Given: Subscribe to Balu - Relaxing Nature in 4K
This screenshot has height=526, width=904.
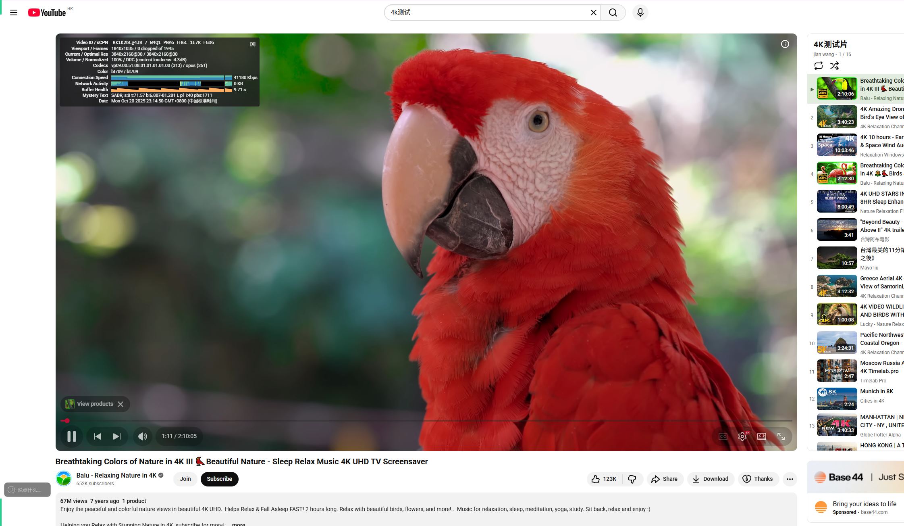Looking at the screenshot, I should [219, 479].
